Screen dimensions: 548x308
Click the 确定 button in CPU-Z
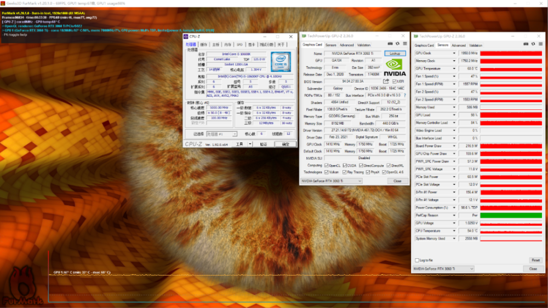pyautogui.click(x=285, y=144)
